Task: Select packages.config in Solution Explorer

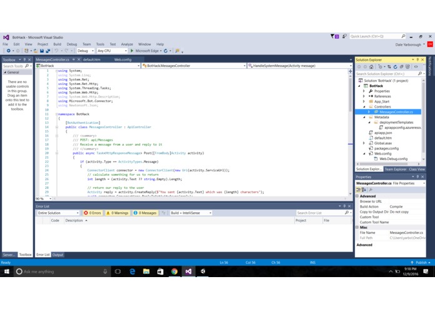Action: pos(386,148)
